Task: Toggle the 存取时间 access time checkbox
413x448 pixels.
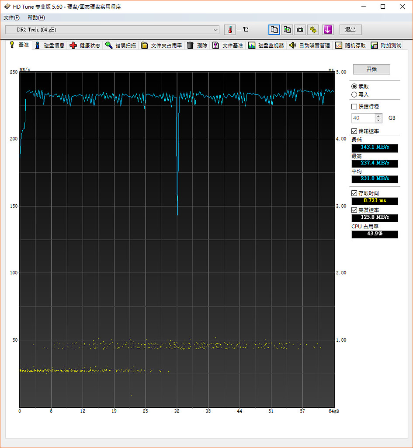Action: tap(354, 193)
